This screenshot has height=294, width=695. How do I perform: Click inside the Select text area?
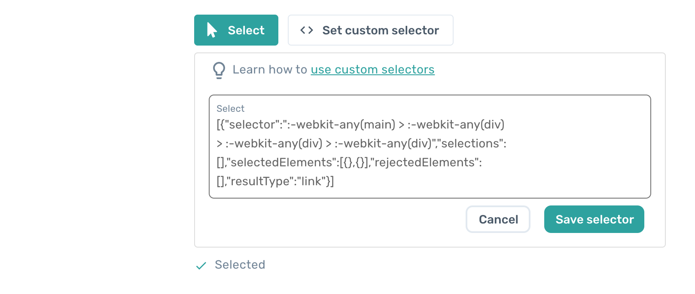(x=430, y=153)
